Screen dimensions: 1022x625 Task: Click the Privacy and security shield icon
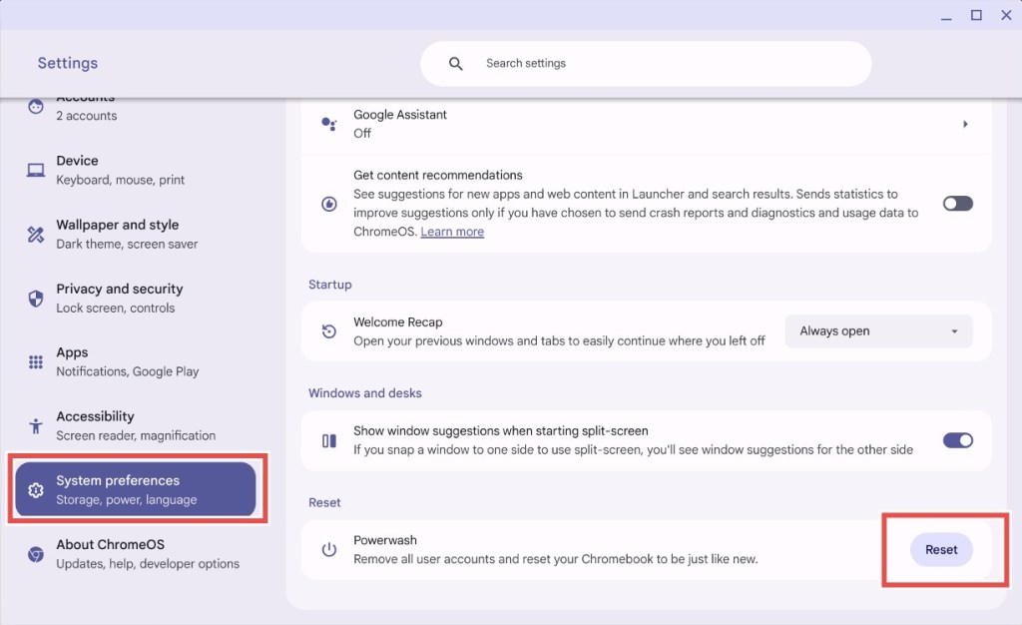click(36, 299)
